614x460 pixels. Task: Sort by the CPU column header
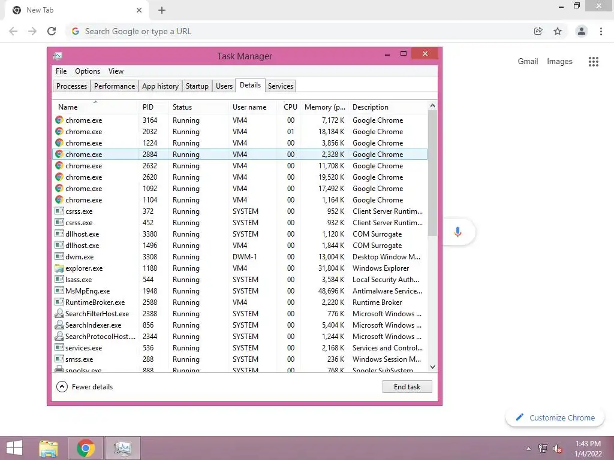[x=290, y=107]
